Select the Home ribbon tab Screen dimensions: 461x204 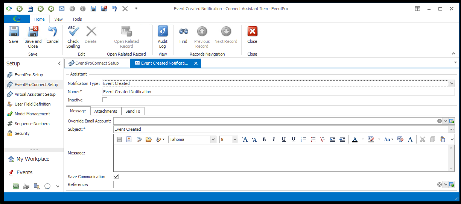pos(39,19)
